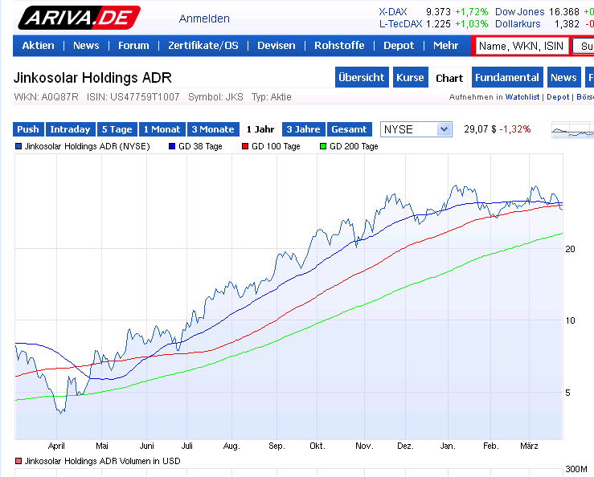Show the 1 Monat chart range
Viewport: 594px width, 477px height.
tap(162, 129)
